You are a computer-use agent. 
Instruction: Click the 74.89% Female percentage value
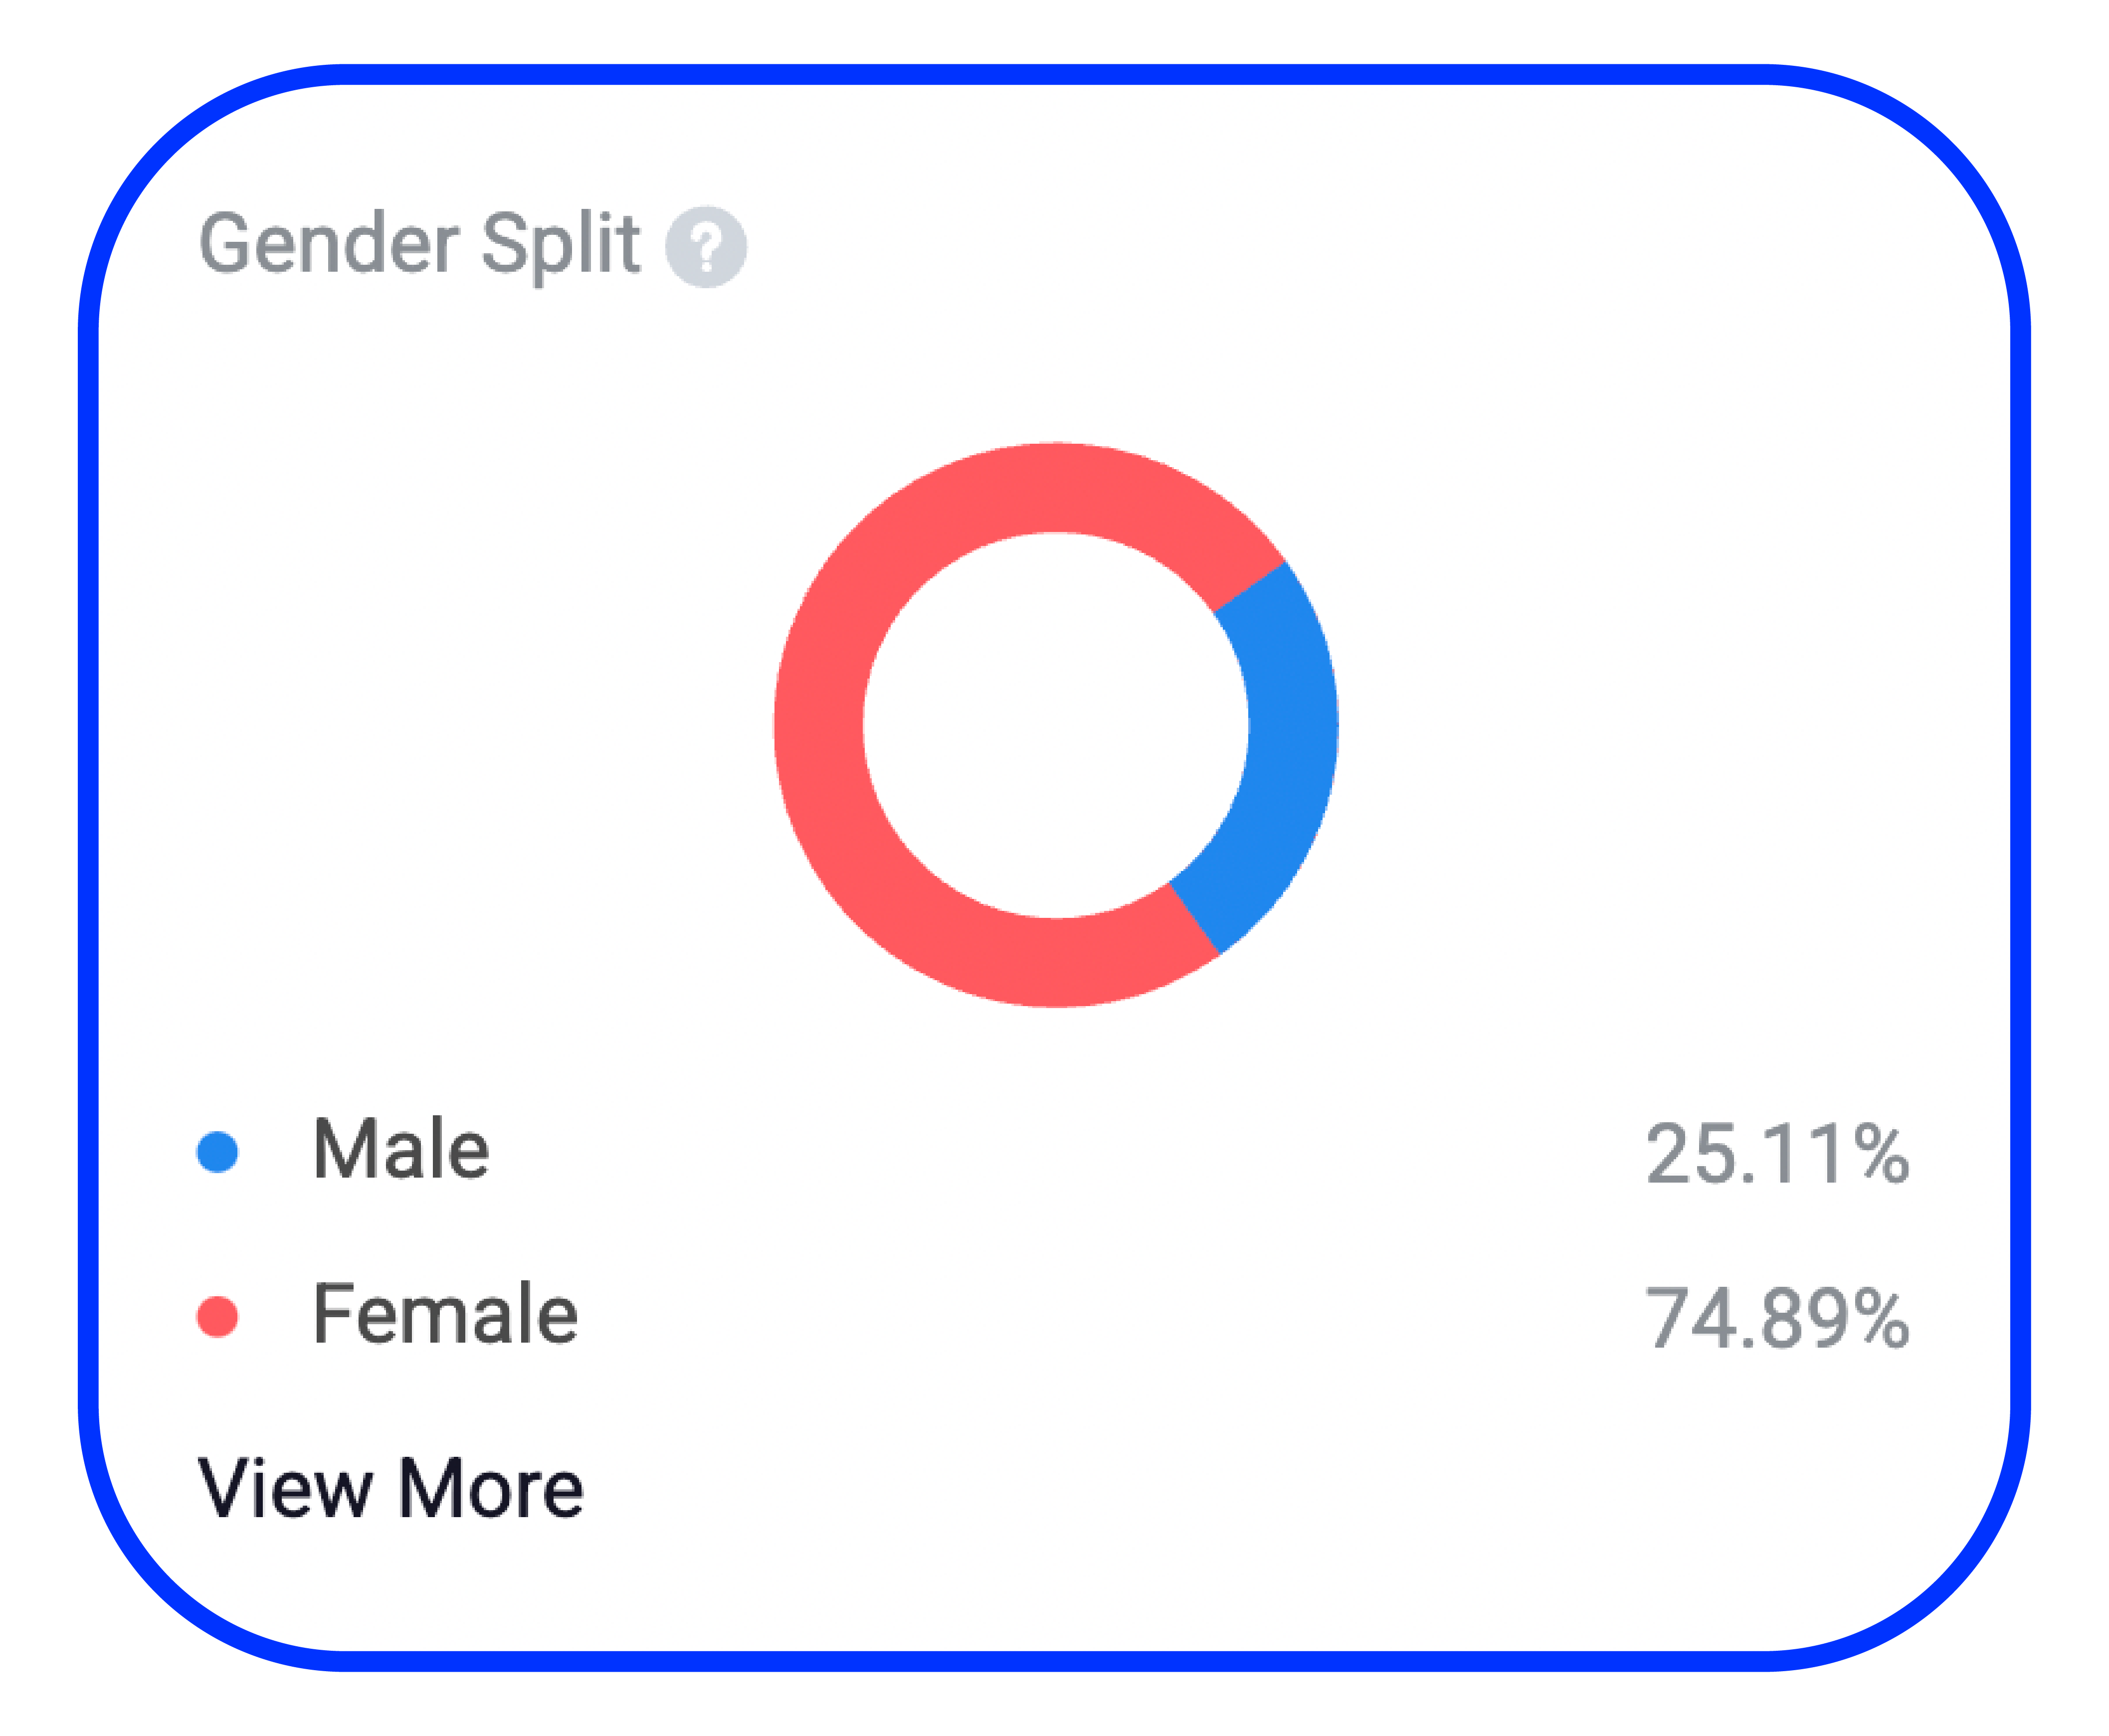pyautogui.click(x=1777, y=1318)
